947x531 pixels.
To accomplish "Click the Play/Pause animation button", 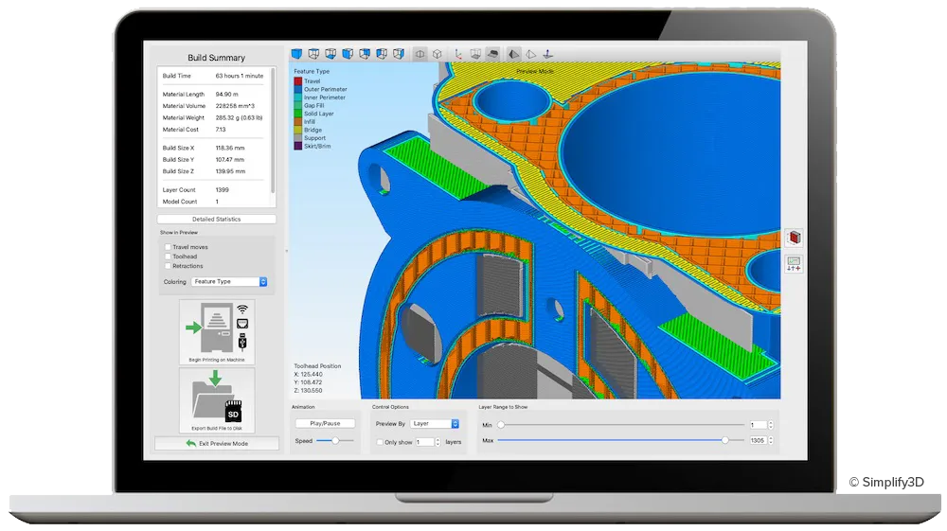I will pyautogui.click(x=325, y=424).
